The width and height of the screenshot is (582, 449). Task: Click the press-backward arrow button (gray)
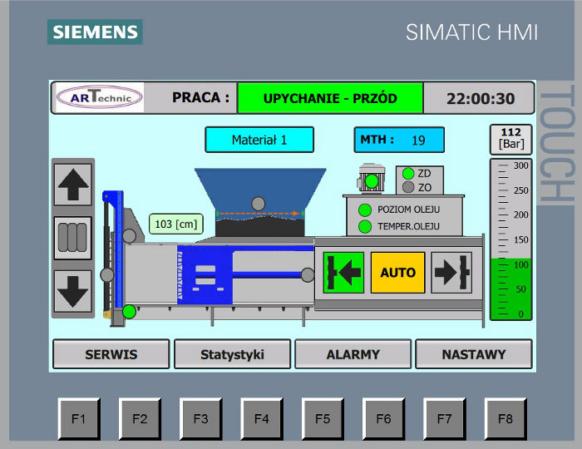(x=451, y=273)
